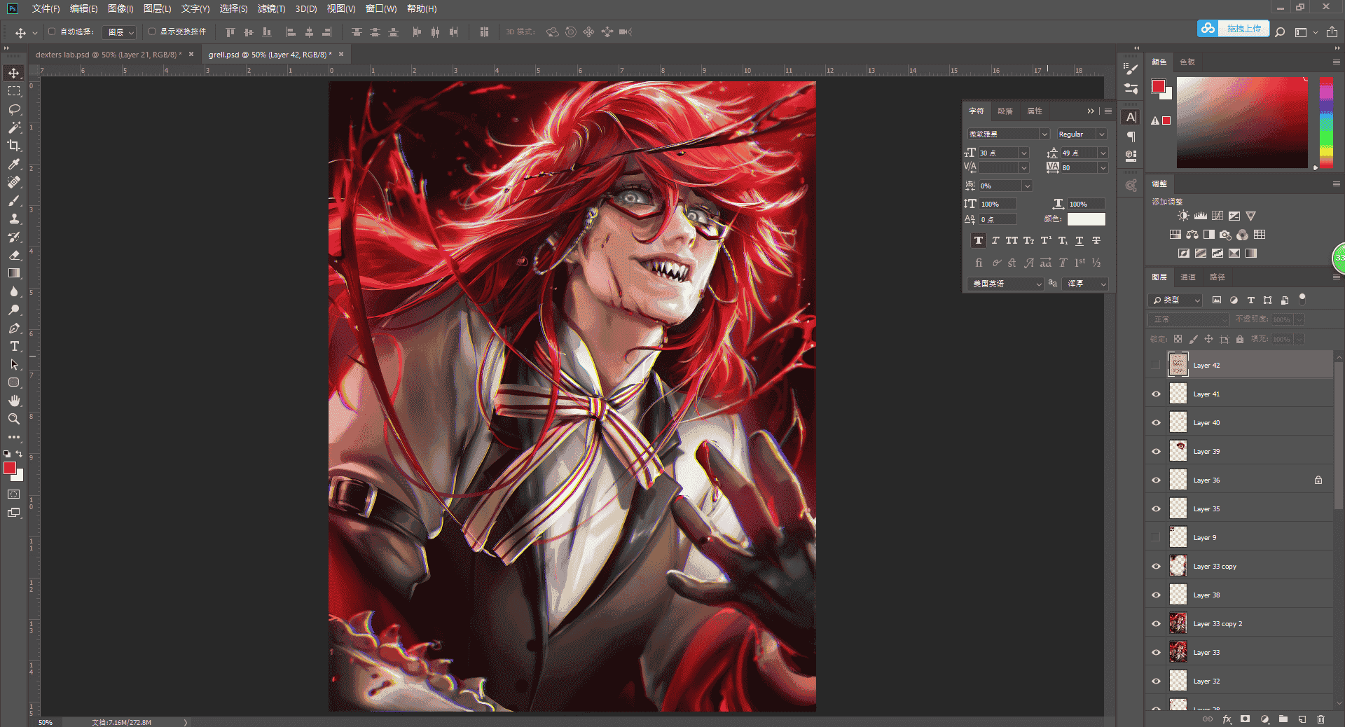The image size is (1345, 727).
Task: Select the Rectangular Marquee tool
Action: click(x=14, y=91)
